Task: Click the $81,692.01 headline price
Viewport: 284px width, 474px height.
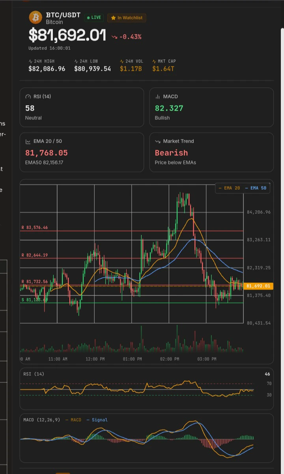Action: pyautogui.click(x=67, y=36)
